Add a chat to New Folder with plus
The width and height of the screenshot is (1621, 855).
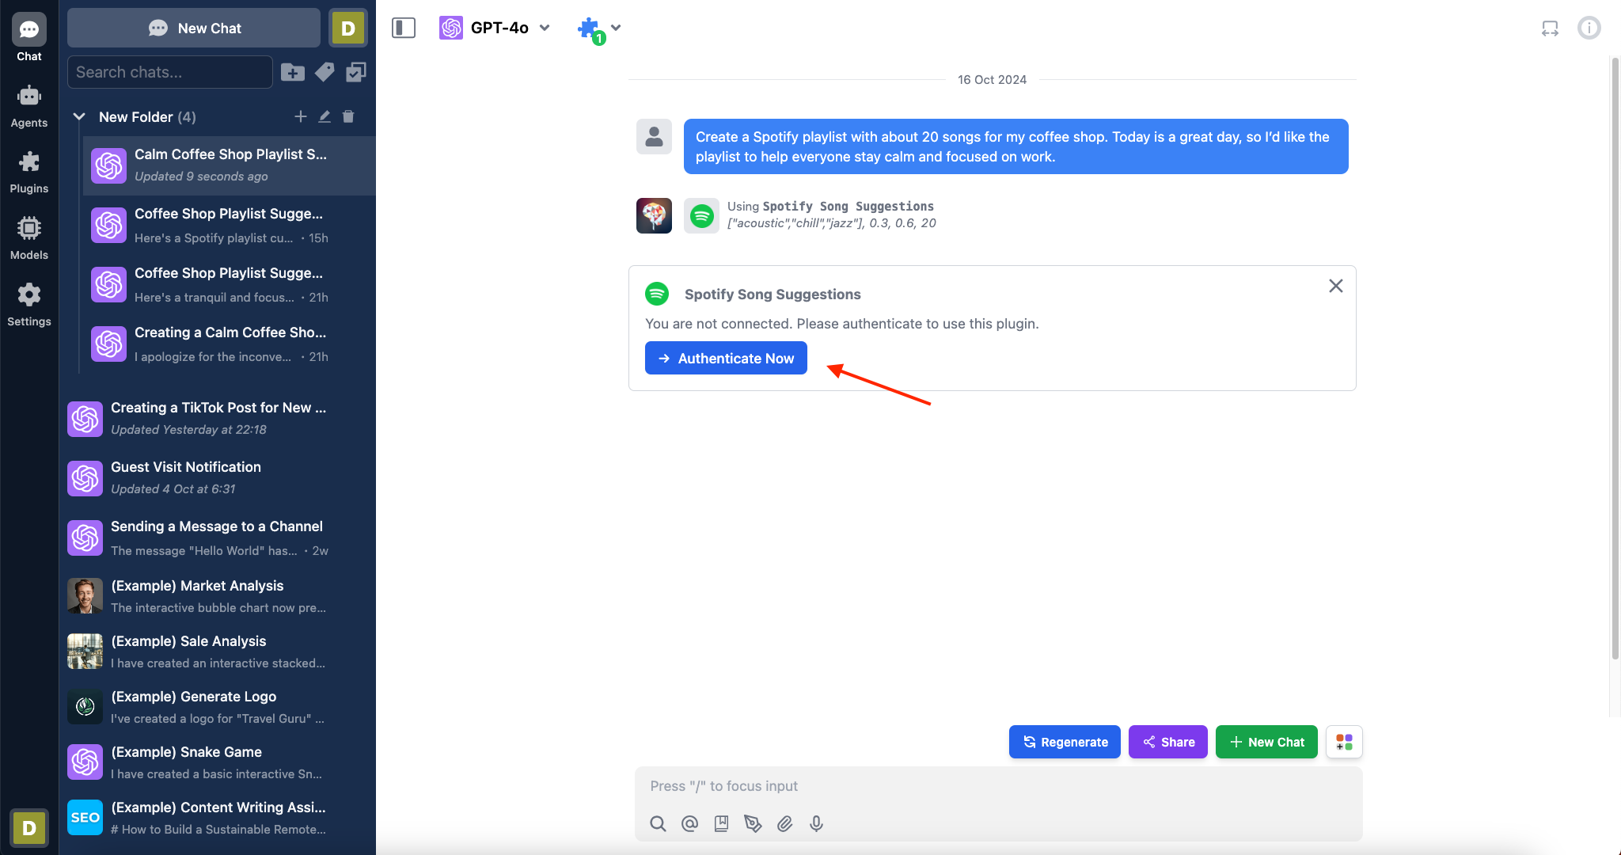click(x=301, y=116)
